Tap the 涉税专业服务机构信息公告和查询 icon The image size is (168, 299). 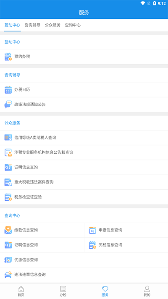pos(8,152)
